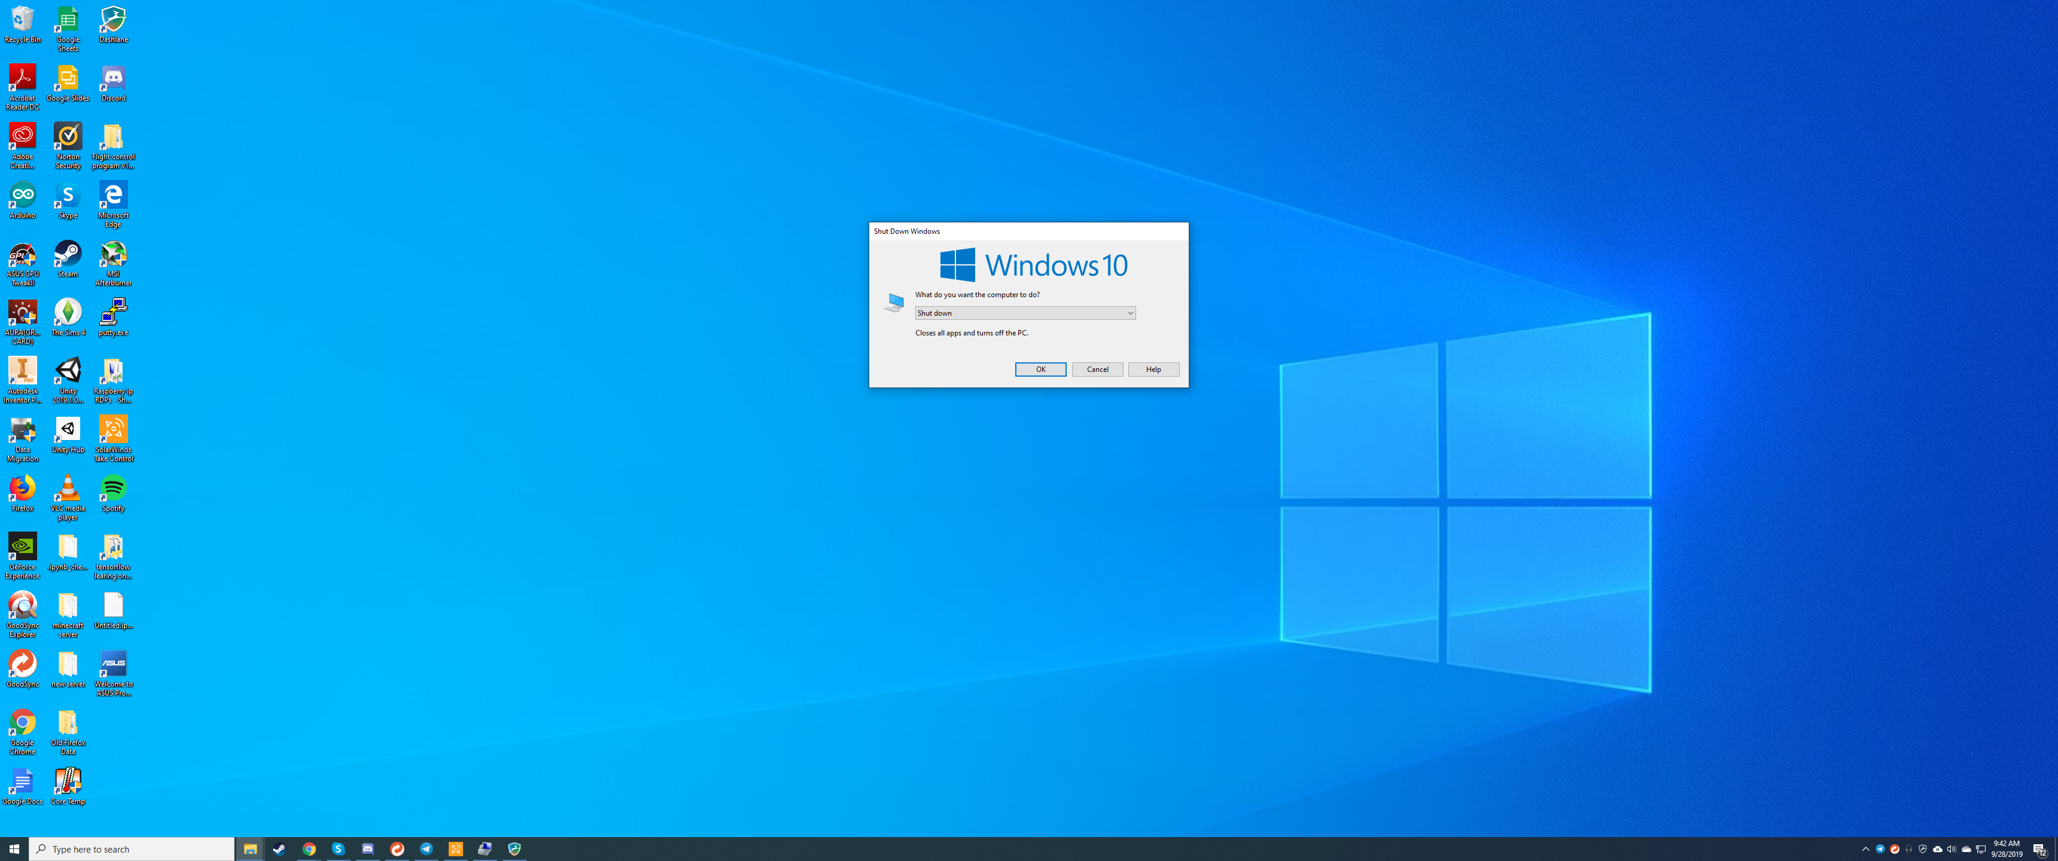Select the ipynb_che... folder icon

(x=68, y=552)
